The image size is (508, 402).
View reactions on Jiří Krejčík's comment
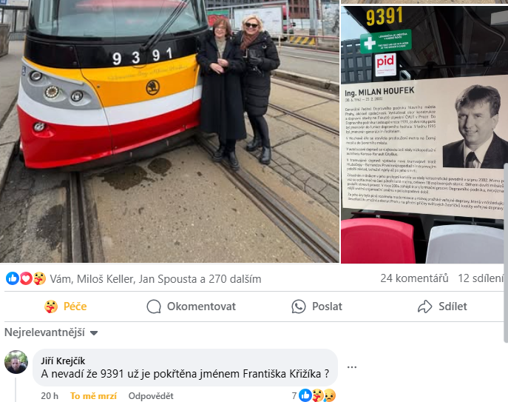[314, 395]
